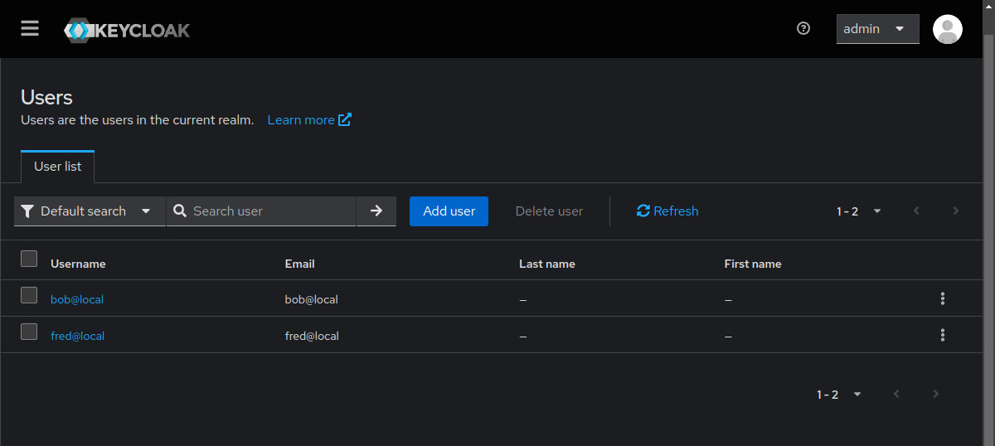Click the user avatar icon
Screen dimensions: 995x446
click(x=947, y=29)
